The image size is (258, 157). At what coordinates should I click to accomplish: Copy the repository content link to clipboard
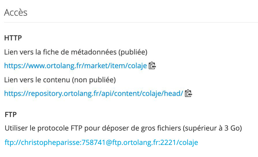[x=188, y=93]
